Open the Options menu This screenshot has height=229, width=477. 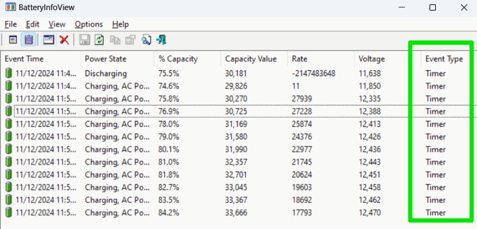(x=89, y=24)
